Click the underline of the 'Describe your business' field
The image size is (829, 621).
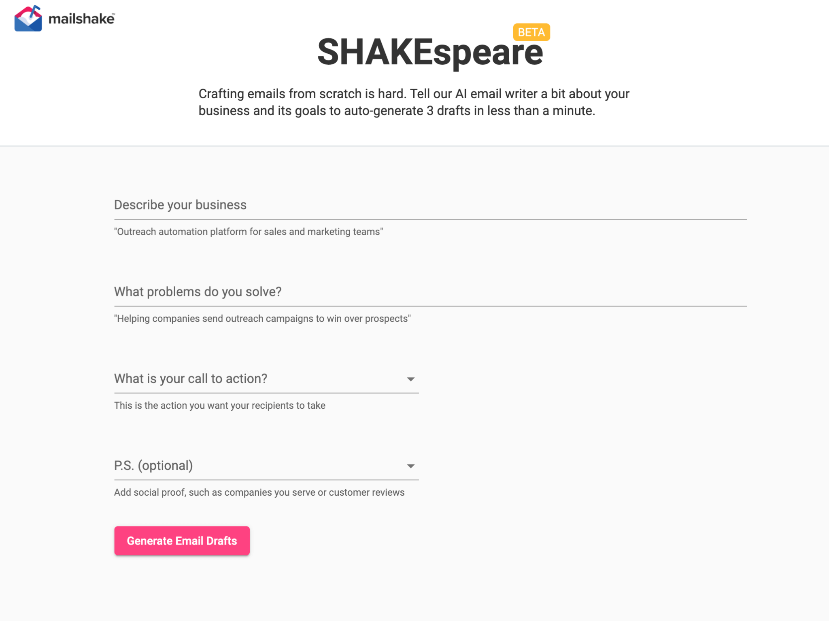pyautogui.click(x=430, y=219)
